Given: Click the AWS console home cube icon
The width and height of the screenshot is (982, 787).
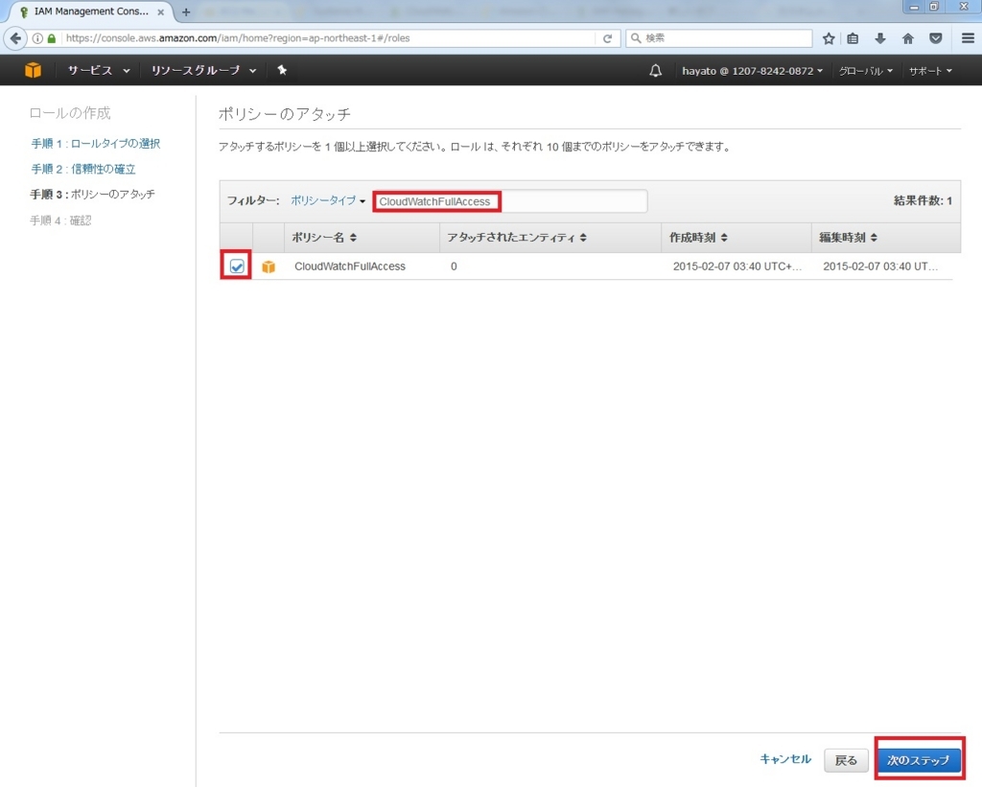Looking at the screenshot, I should (x=34, y=70).
